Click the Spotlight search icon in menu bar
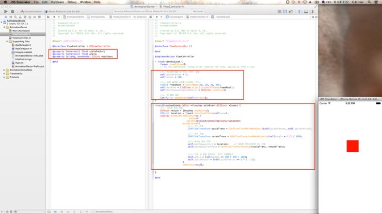Screen dimensions: 382x214 coord(369,2)
